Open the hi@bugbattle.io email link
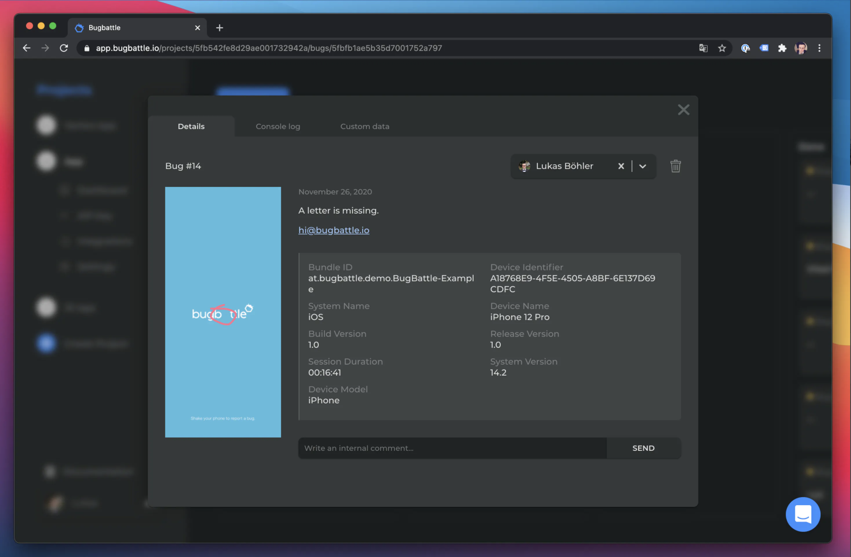Viewport: 851px width, 557px height. tap(334, 230)
